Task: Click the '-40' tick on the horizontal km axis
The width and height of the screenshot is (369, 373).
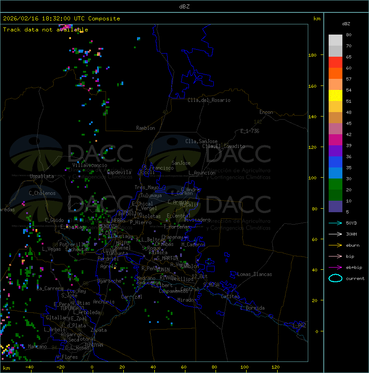Action: 29,367
